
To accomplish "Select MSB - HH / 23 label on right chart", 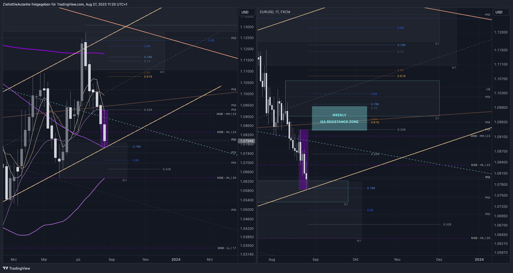I will click(480, 136).
